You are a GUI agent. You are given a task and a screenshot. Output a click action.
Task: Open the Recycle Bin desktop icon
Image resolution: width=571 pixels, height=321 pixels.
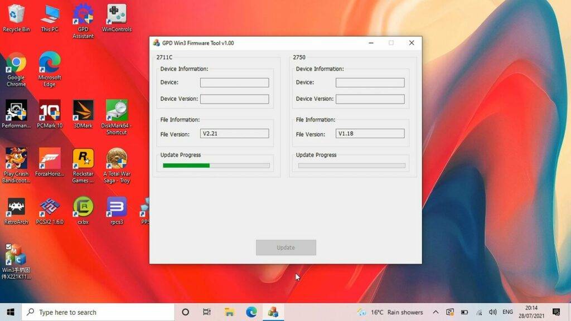tap(16, 18)
